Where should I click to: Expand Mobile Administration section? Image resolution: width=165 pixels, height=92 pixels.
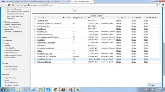[3, 22]
